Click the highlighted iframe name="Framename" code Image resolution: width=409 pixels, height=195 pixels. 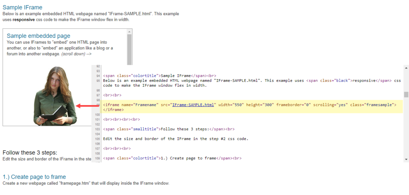(131, 105)
